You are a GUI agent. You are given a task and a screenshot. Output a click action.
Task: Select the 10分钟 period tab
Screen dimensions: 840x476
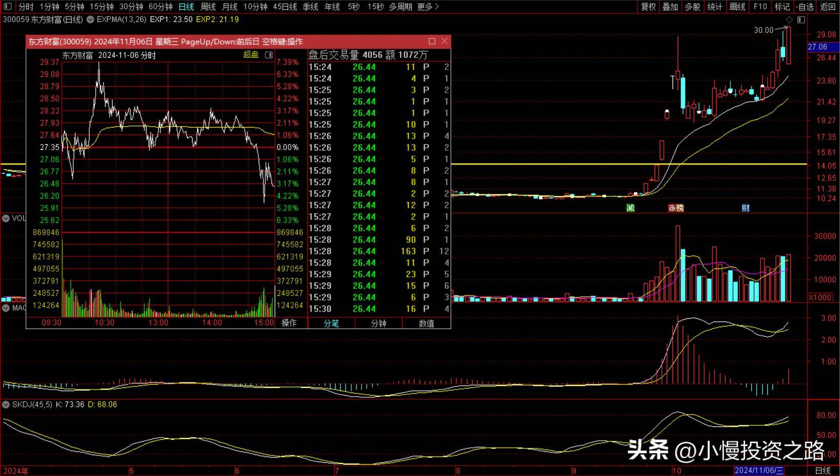[x=255, y=7]
